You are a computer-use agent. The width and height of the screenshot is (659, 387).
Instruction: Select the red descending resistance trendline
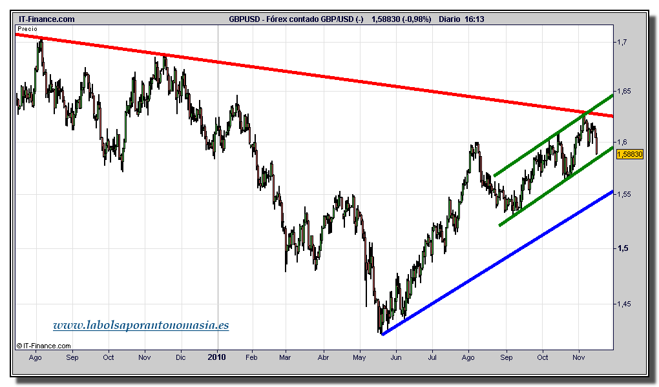coord(314,75)
